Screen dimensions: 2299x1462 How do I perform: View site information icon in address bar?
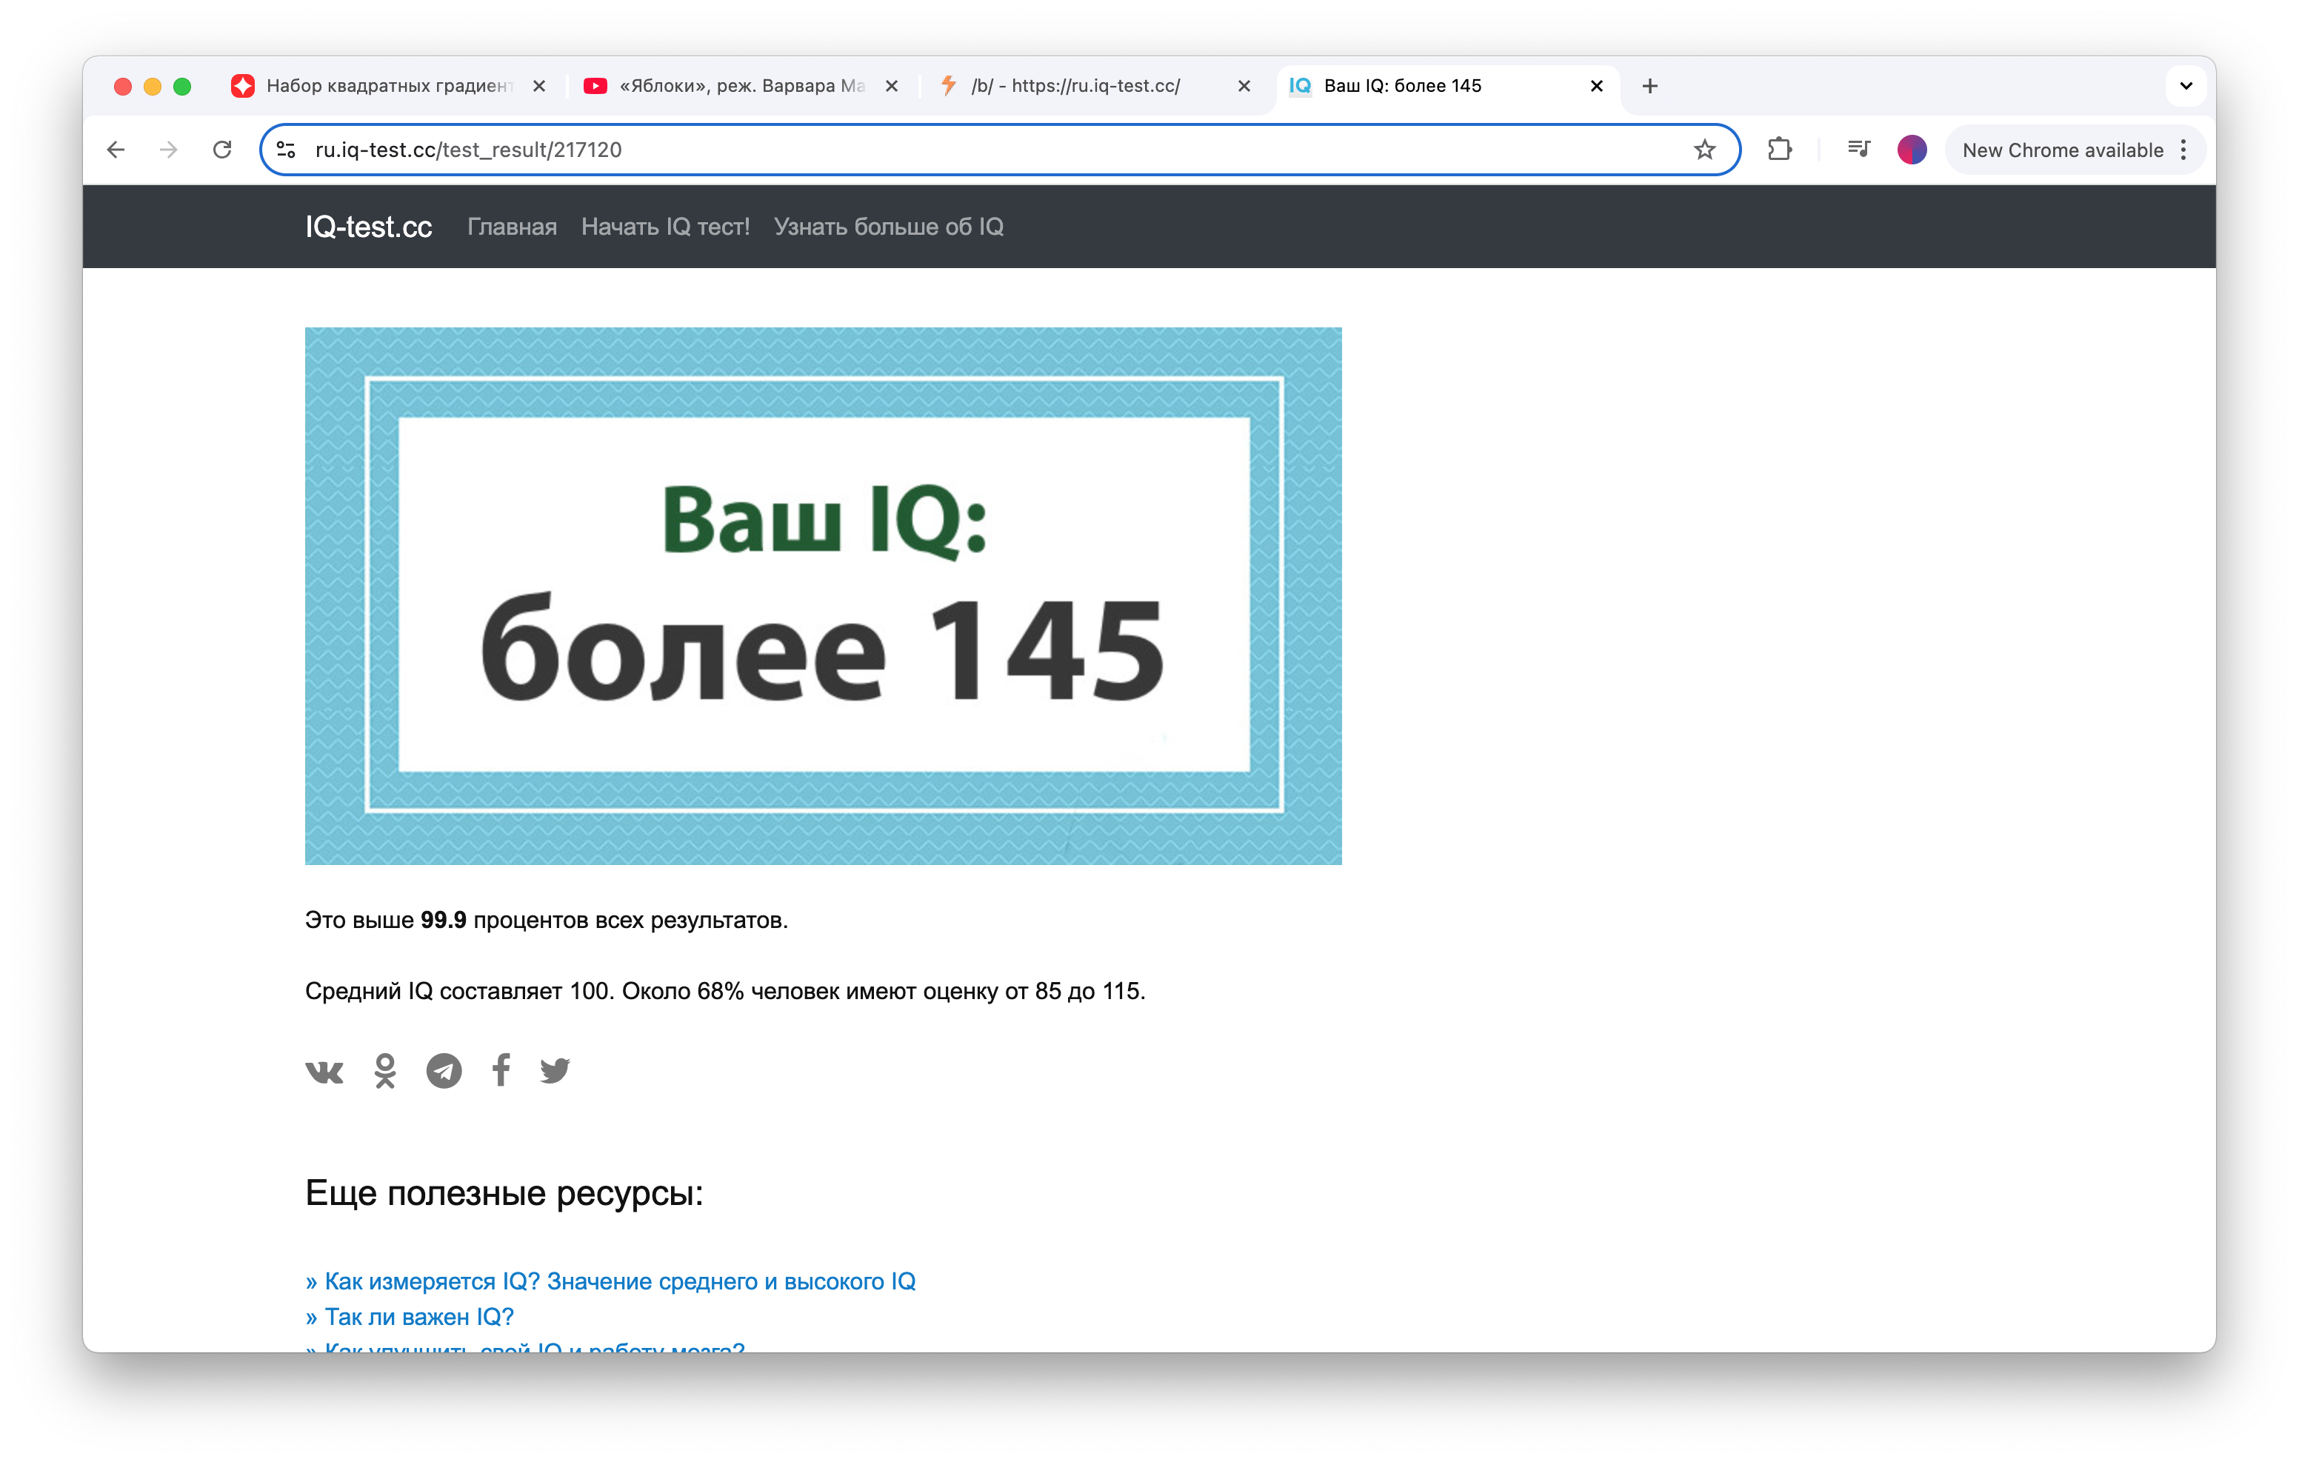285,150
